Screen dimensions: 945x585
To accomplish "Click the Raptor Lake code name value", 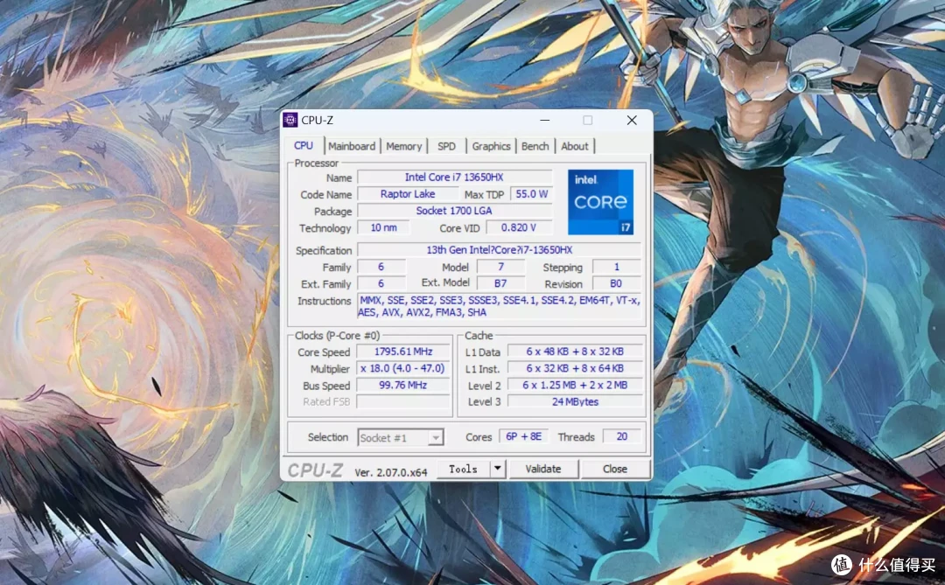I will tap(408, 194).
